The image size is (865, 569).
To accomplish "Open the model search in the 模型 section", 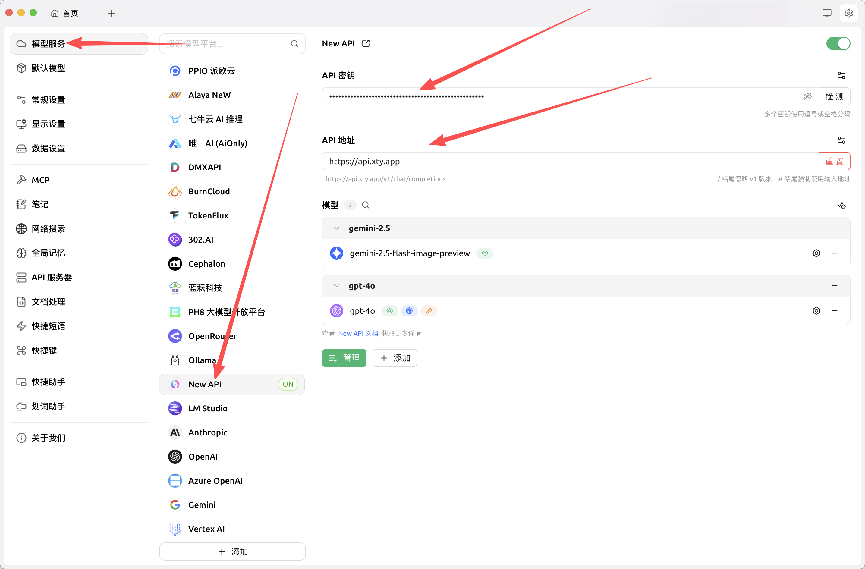I will (x=366, y=205).
